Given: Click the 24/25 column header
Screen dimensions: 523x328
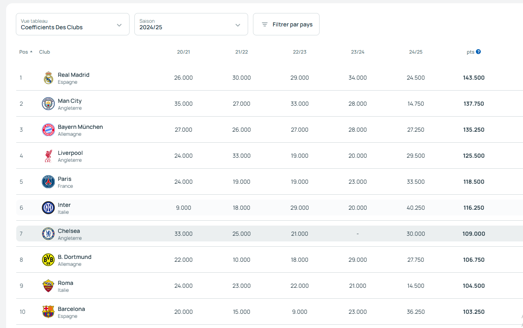Looking at the screenshot, I should (x=416, y=52).
